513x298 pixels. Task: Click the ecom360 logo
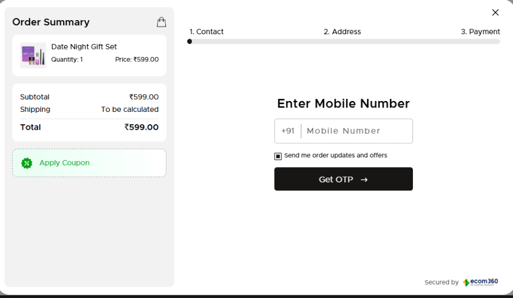click(480, 282)
